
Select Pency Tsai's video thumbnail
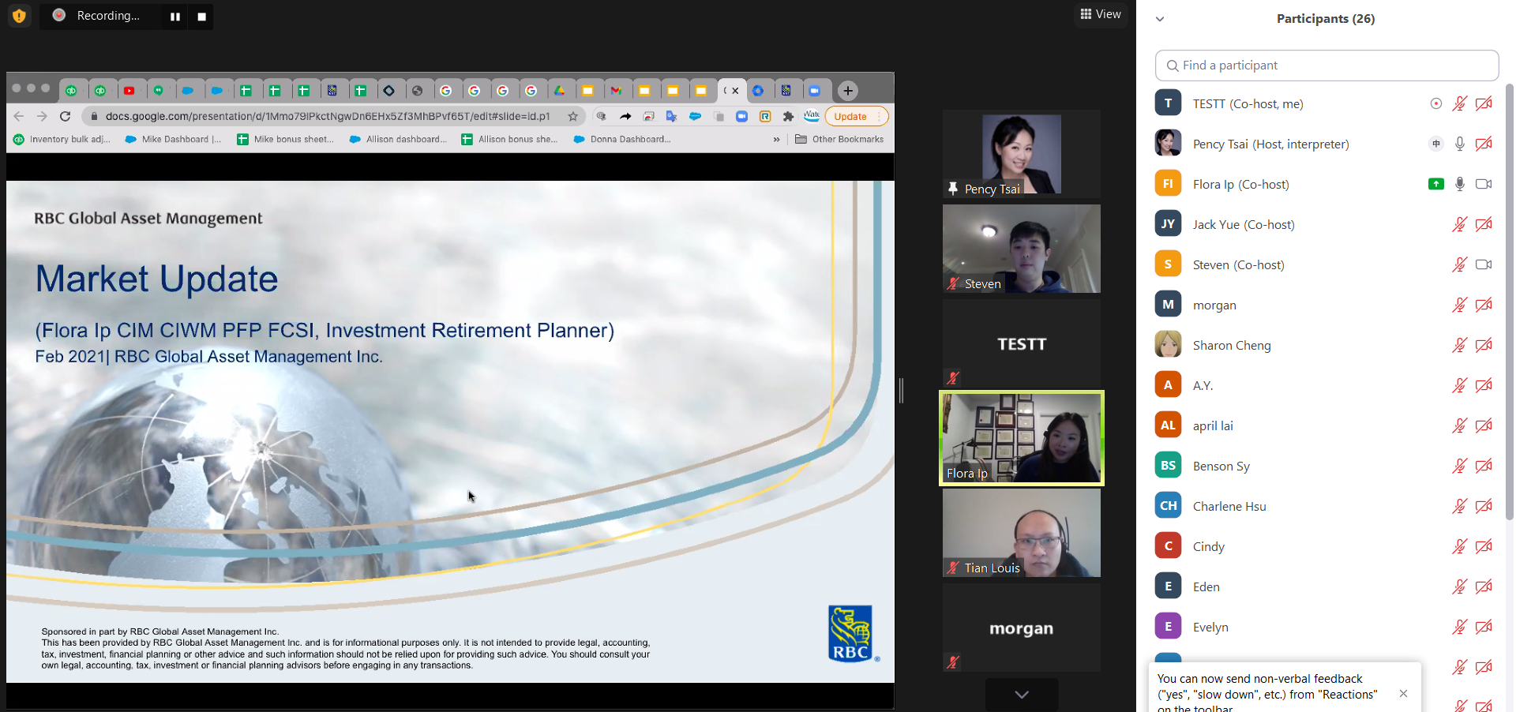pyautogui.click(x=1022, y=154)
